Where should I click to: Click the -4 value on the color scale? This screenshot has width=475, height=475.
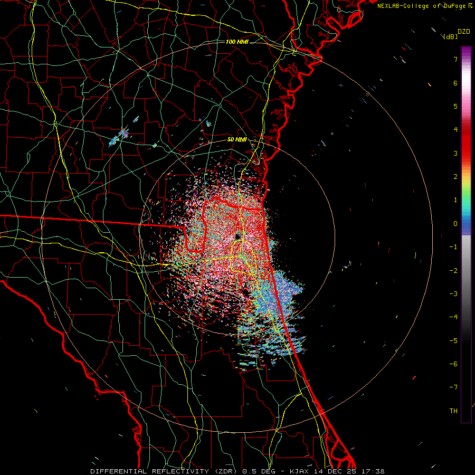point(453,317)
